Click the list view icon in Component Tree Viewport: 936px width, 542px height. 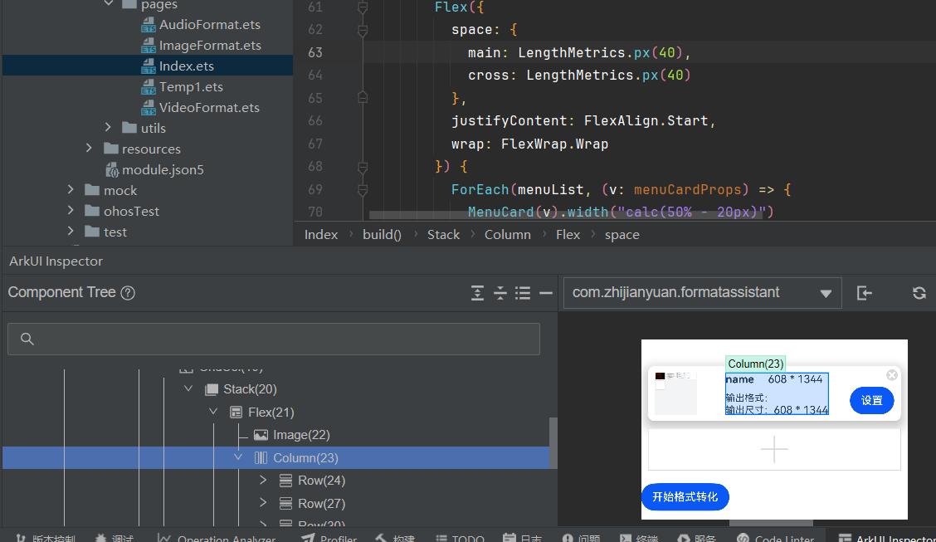tap(523, 293)
